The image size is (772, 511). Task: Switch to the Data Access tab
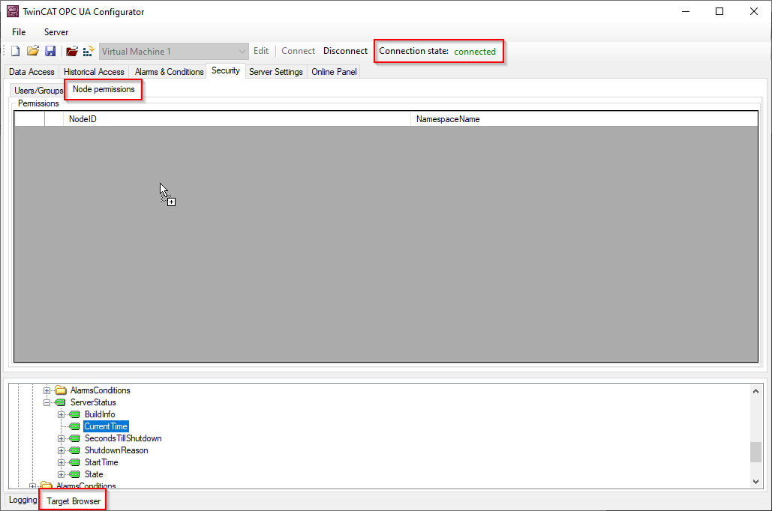[32, 72]
